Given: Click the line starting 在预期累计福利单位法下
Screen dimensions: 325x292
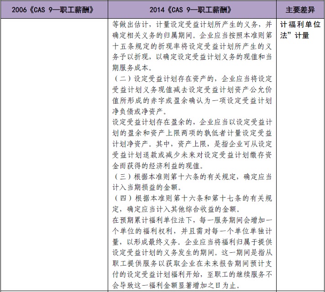Looking at the screenshot, I should point(192,220).
